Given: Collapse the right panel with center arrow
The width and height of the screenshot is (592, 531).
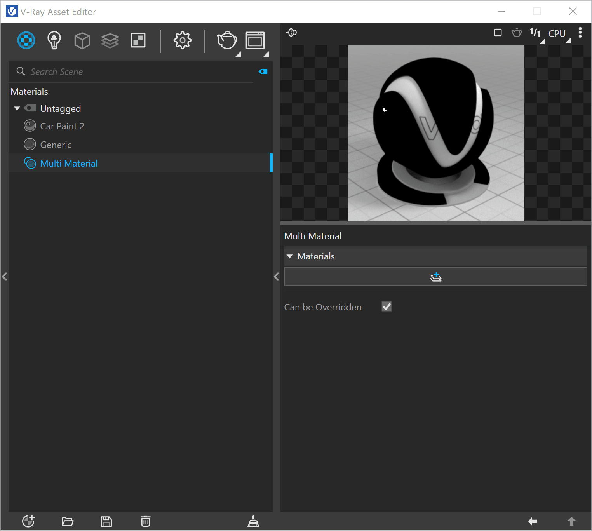Looking at the screenshot, I should [x=277, y=277].
